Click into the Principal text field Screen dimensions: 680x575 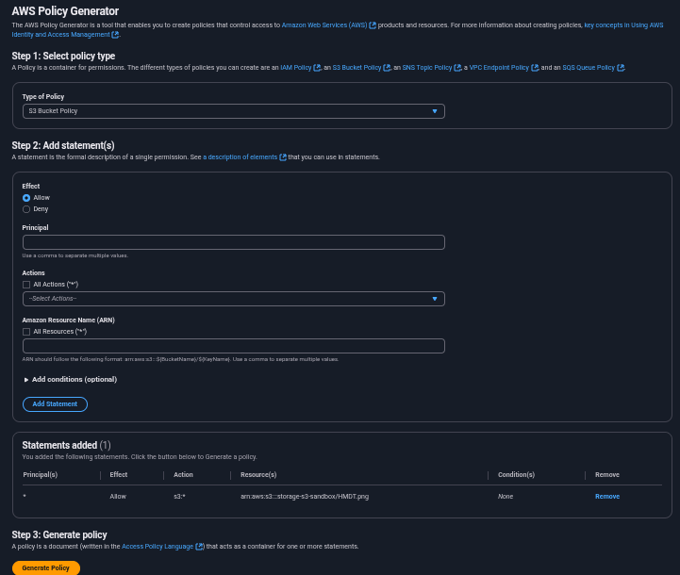pos(233,242)
